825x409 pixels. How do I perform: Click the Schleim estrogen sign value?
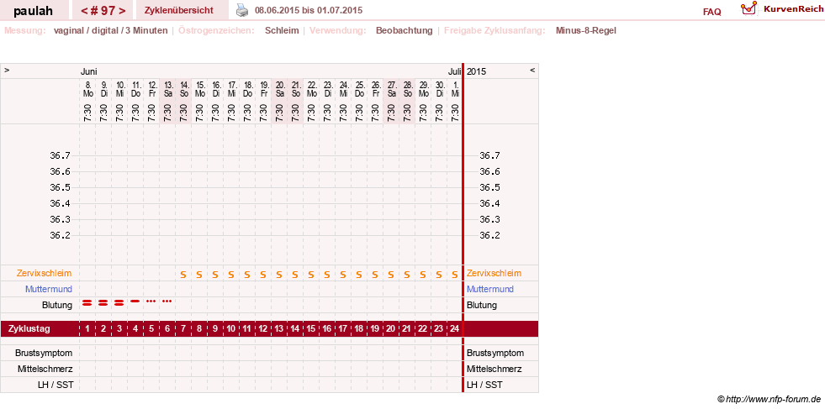pyautogui.click(x=282, y=30)
